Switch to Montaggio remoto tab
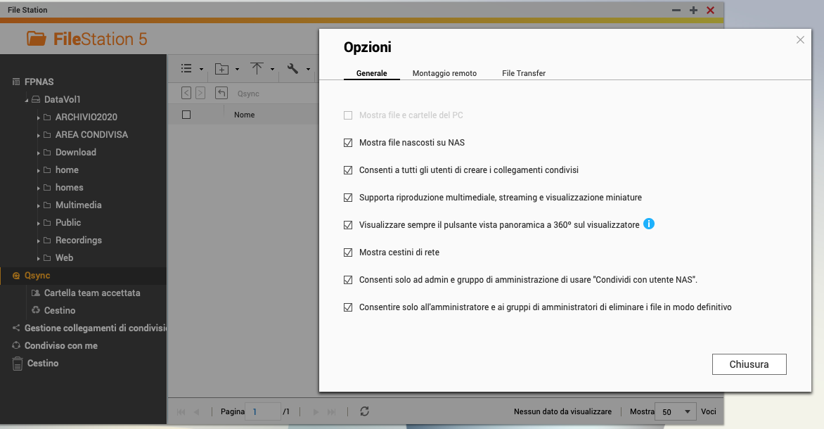Image resolution: width=824 pixels, height=429 pixels. click(x=444, y=73)
